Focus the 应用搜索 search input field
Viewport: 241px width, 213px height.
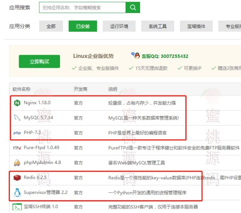coord(82,7)
